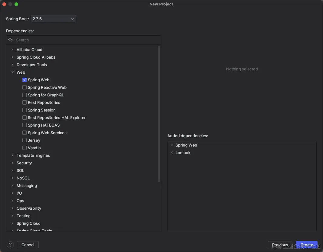
Task: Focus the dependencies Search field
Action: tap(85, 40)
